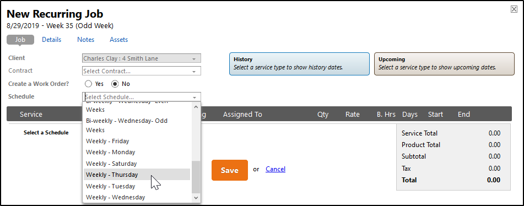Click the Assigned To column header
524x206 pixels.
pos(242,114)
